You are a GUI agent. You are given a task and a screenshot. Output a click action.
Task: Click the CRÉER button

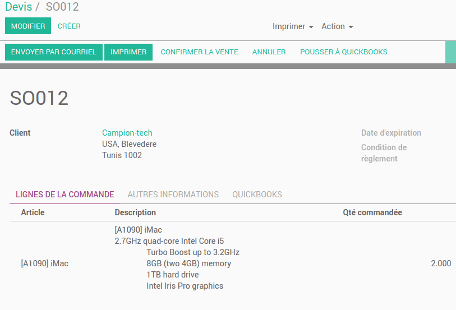[x=69, y=26]
